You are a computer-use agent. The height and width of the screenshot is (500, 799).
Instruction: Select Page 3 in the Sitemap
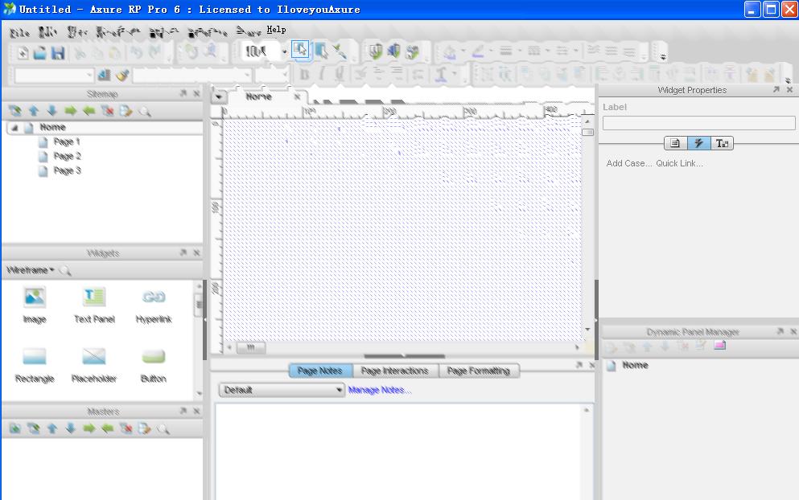pos(67,170)
